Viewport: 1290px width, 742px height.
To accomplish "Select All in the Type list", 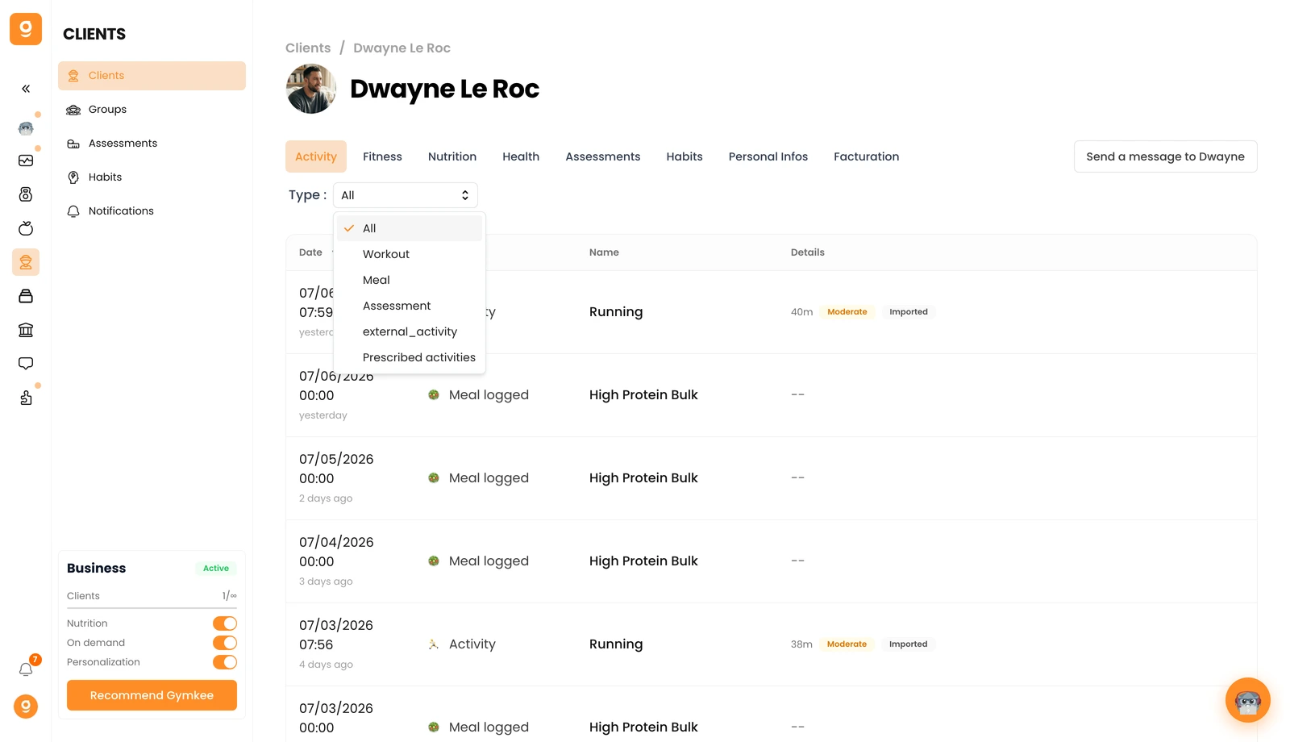I will point(410,228).
